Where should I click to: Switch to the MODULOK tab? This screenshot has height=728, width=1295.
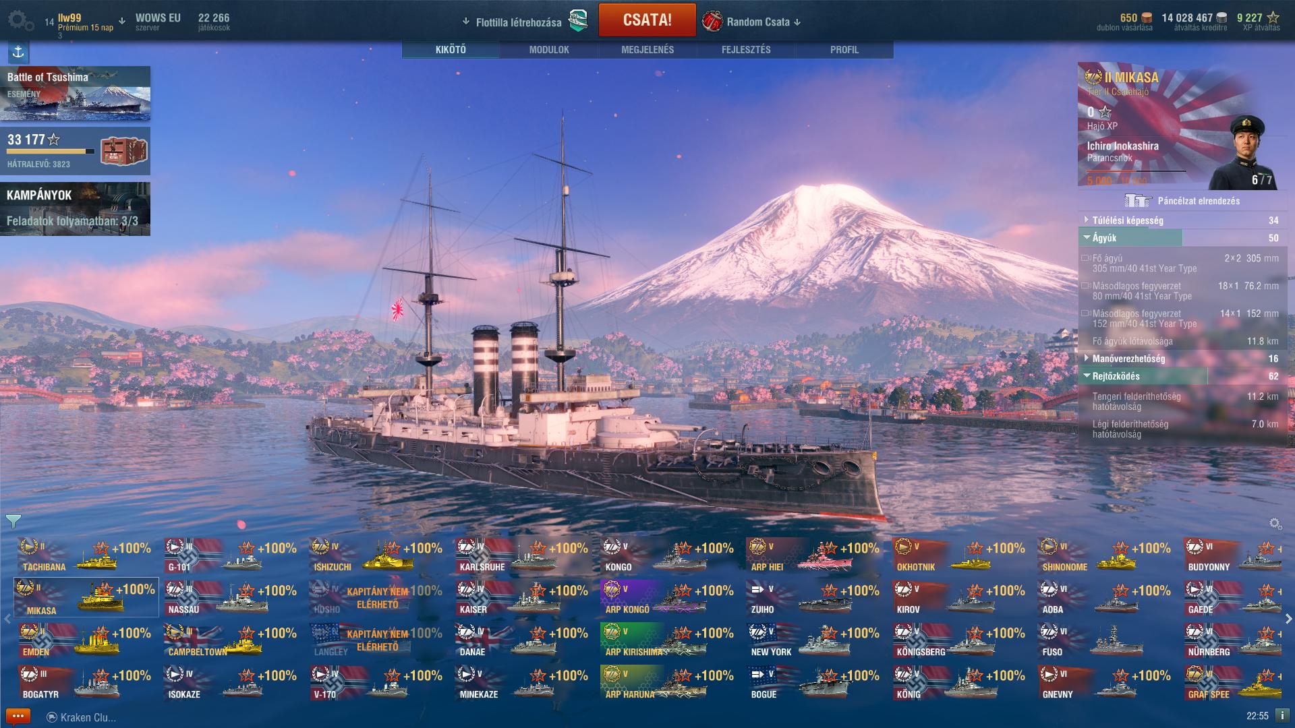[x=549, y=49]
